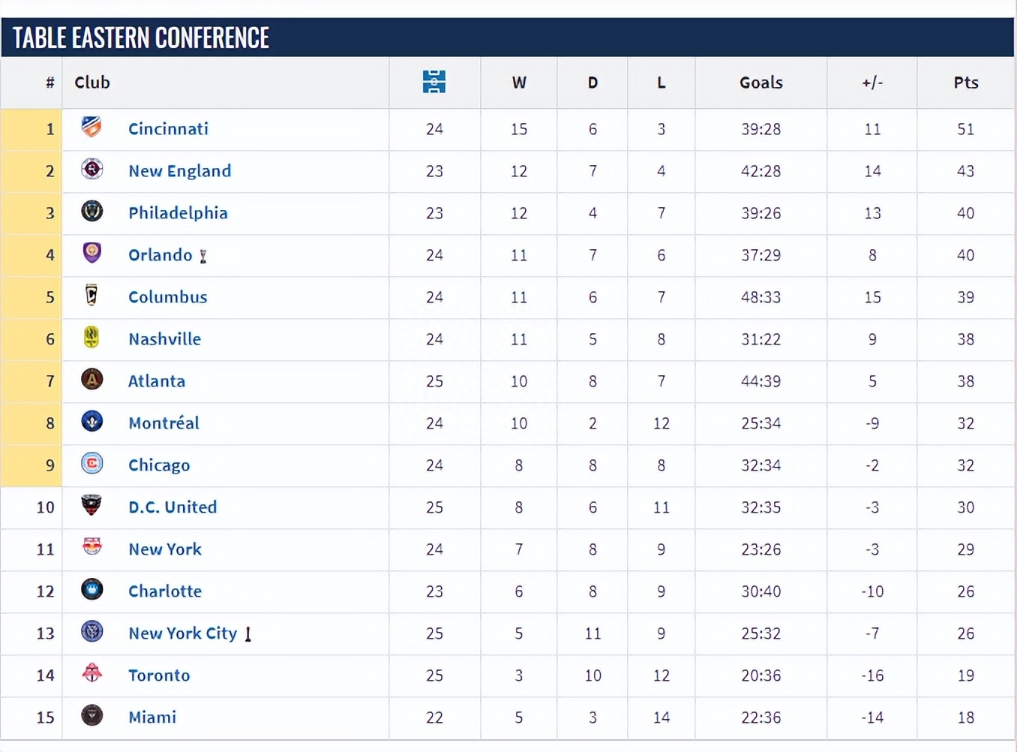Click the W wins column header
Image resolution: width=1017 pixels, height=752 pixels.
coord(518,83)
